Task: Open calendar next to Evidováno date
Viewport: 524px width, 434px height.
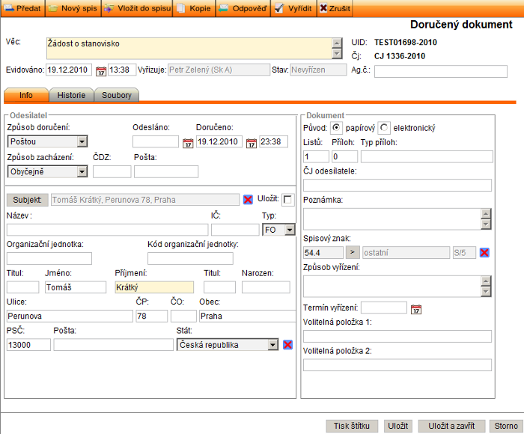Action: tap(101, 71)
